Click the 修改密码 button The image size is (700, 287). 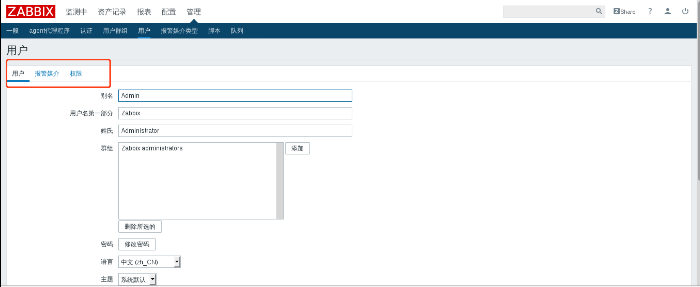coord(137,244)
